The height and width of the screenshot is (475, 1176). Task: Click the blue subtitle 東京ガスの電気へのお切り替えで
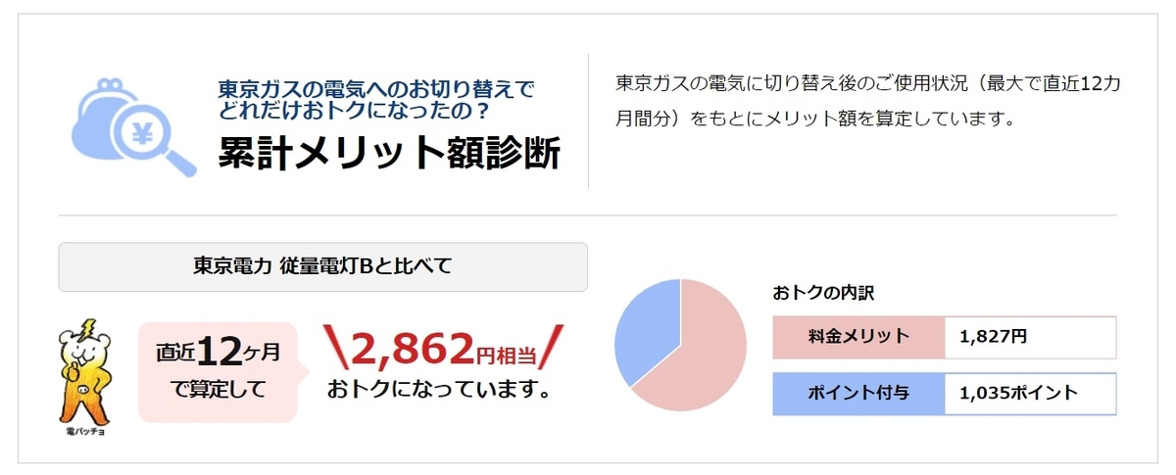coord(376,89)
